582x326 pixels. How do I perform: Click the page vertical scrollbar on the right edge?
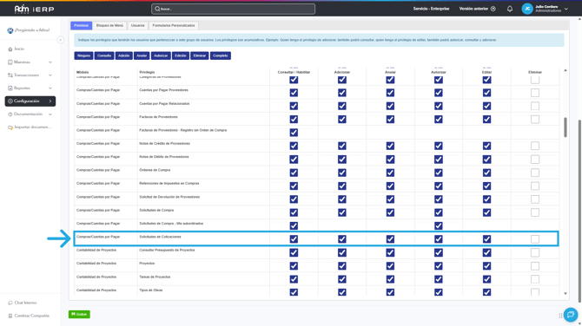(x=579, y=212)
